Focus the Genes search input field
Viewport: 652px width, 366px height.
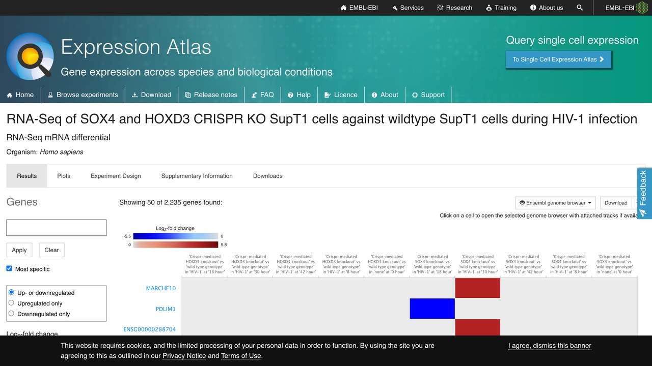57,228
